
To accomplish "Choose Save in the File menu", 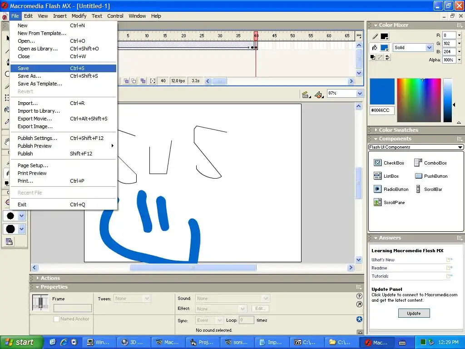I will point(63,68).
